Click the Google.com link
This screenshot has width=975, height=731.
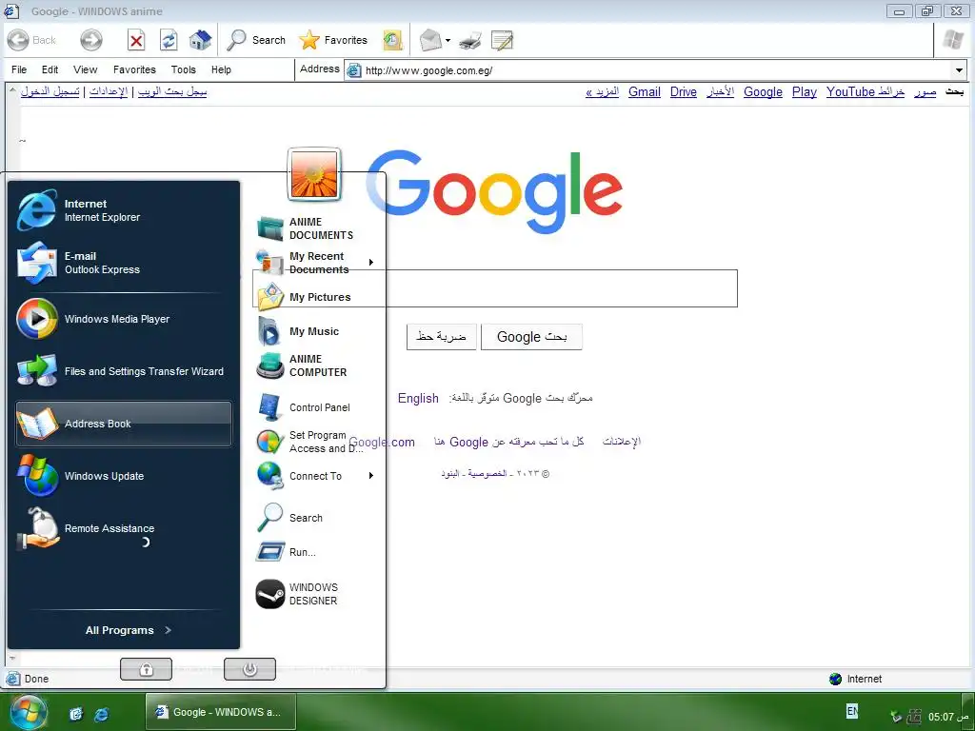381,442
